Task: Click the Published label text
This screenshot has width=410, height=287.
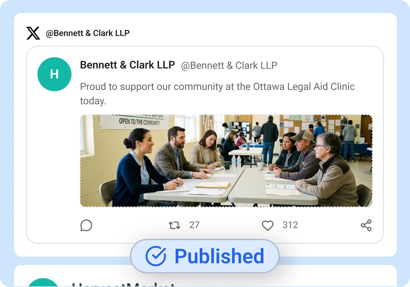Action: pyautogui.click(x=219, y=256)
